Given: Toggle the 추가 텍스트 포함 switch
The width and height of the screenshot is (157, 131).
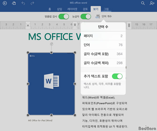Looking at the screenshot, I should tap(117, 76).
